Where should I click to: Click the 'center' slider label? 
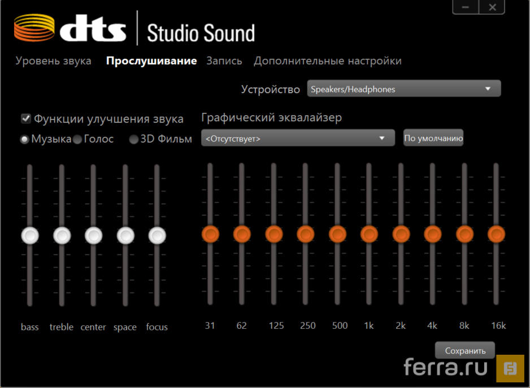pos(93,327)
